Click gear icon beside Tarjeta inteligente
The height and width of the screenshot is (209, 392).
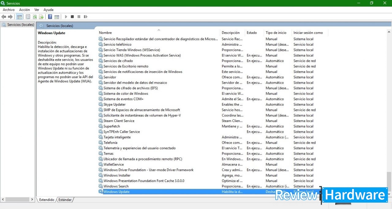(x=101, y=137)
